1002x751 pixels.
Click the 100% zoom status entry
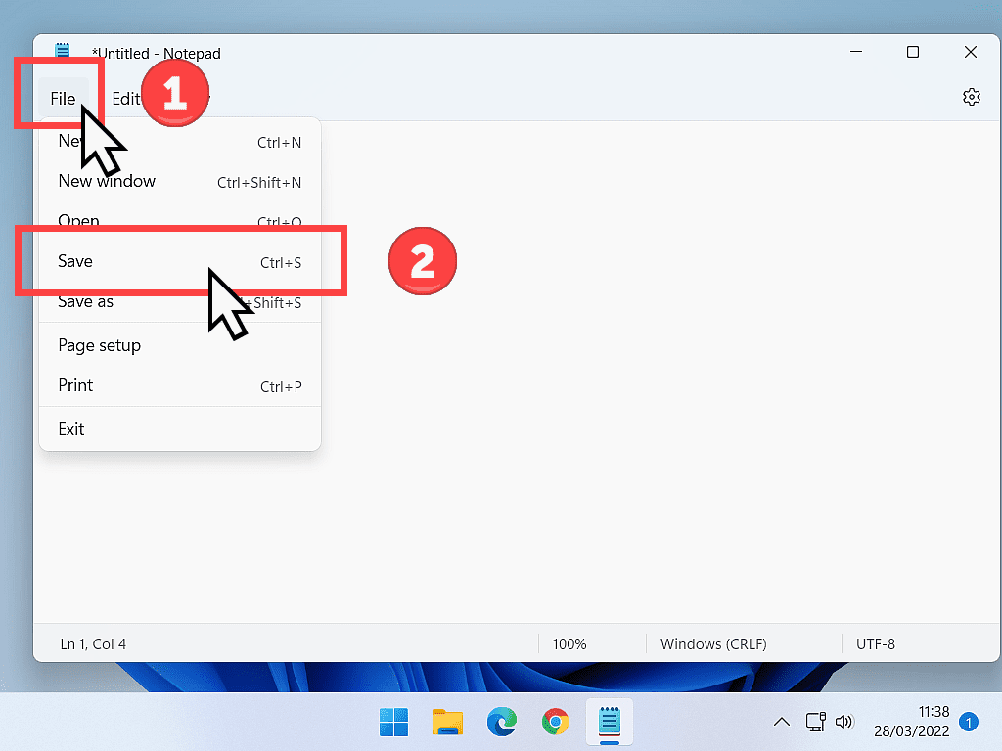point(569,643)
